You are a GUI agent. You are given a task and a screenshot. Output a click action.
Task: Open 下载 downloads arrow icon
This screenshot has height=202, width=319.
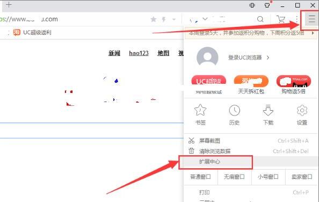coord(268,110)
